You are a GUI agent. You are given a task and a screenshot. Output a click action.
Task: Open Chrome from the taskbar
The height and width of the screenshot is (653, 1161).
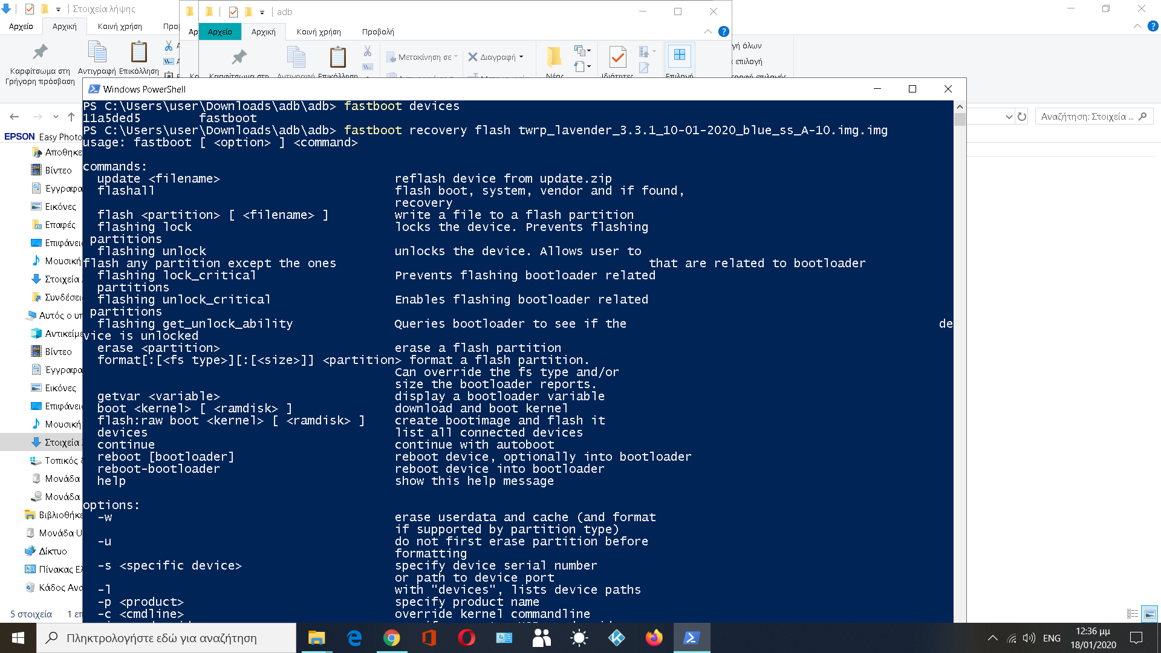(391, 638)
